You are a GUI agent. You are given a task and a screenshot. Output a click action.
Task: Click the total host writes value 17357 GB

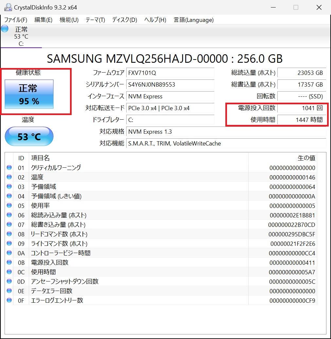pos(302,85)
